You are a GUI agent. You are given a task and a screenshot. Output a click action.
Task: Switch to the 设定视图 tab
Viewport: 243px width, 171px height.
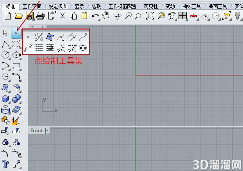pos(58,6)
